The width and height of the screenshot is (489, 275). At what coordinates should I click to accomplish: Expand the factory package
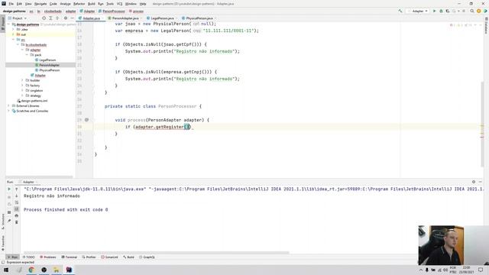pos(22,86)
